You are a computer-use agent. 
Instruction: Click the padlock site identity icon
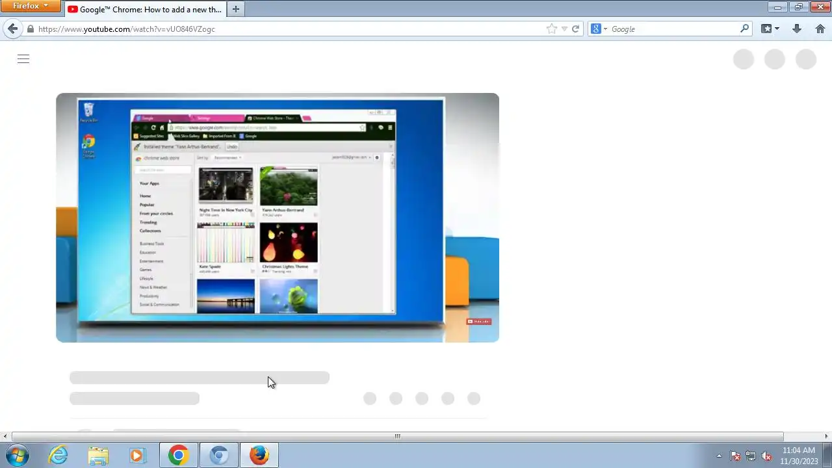[30, 29]
